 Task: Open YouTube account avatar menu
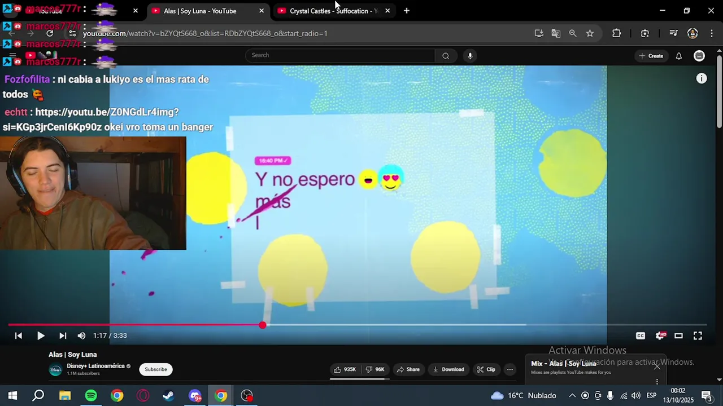click(x=699, y=56)
